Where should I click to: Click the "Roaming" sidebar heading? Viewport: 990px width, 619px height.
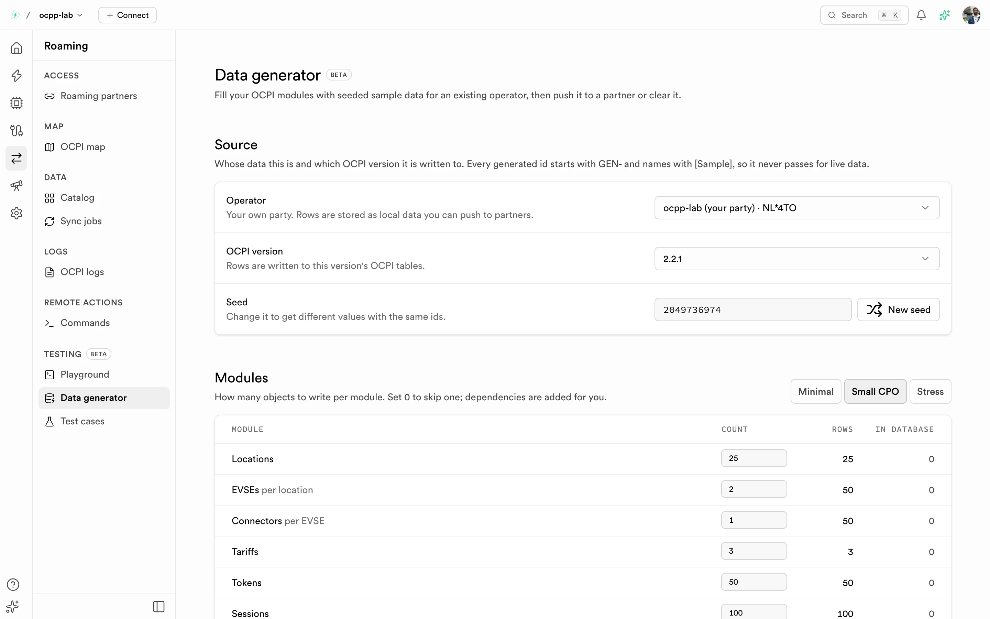click(66, 46)
